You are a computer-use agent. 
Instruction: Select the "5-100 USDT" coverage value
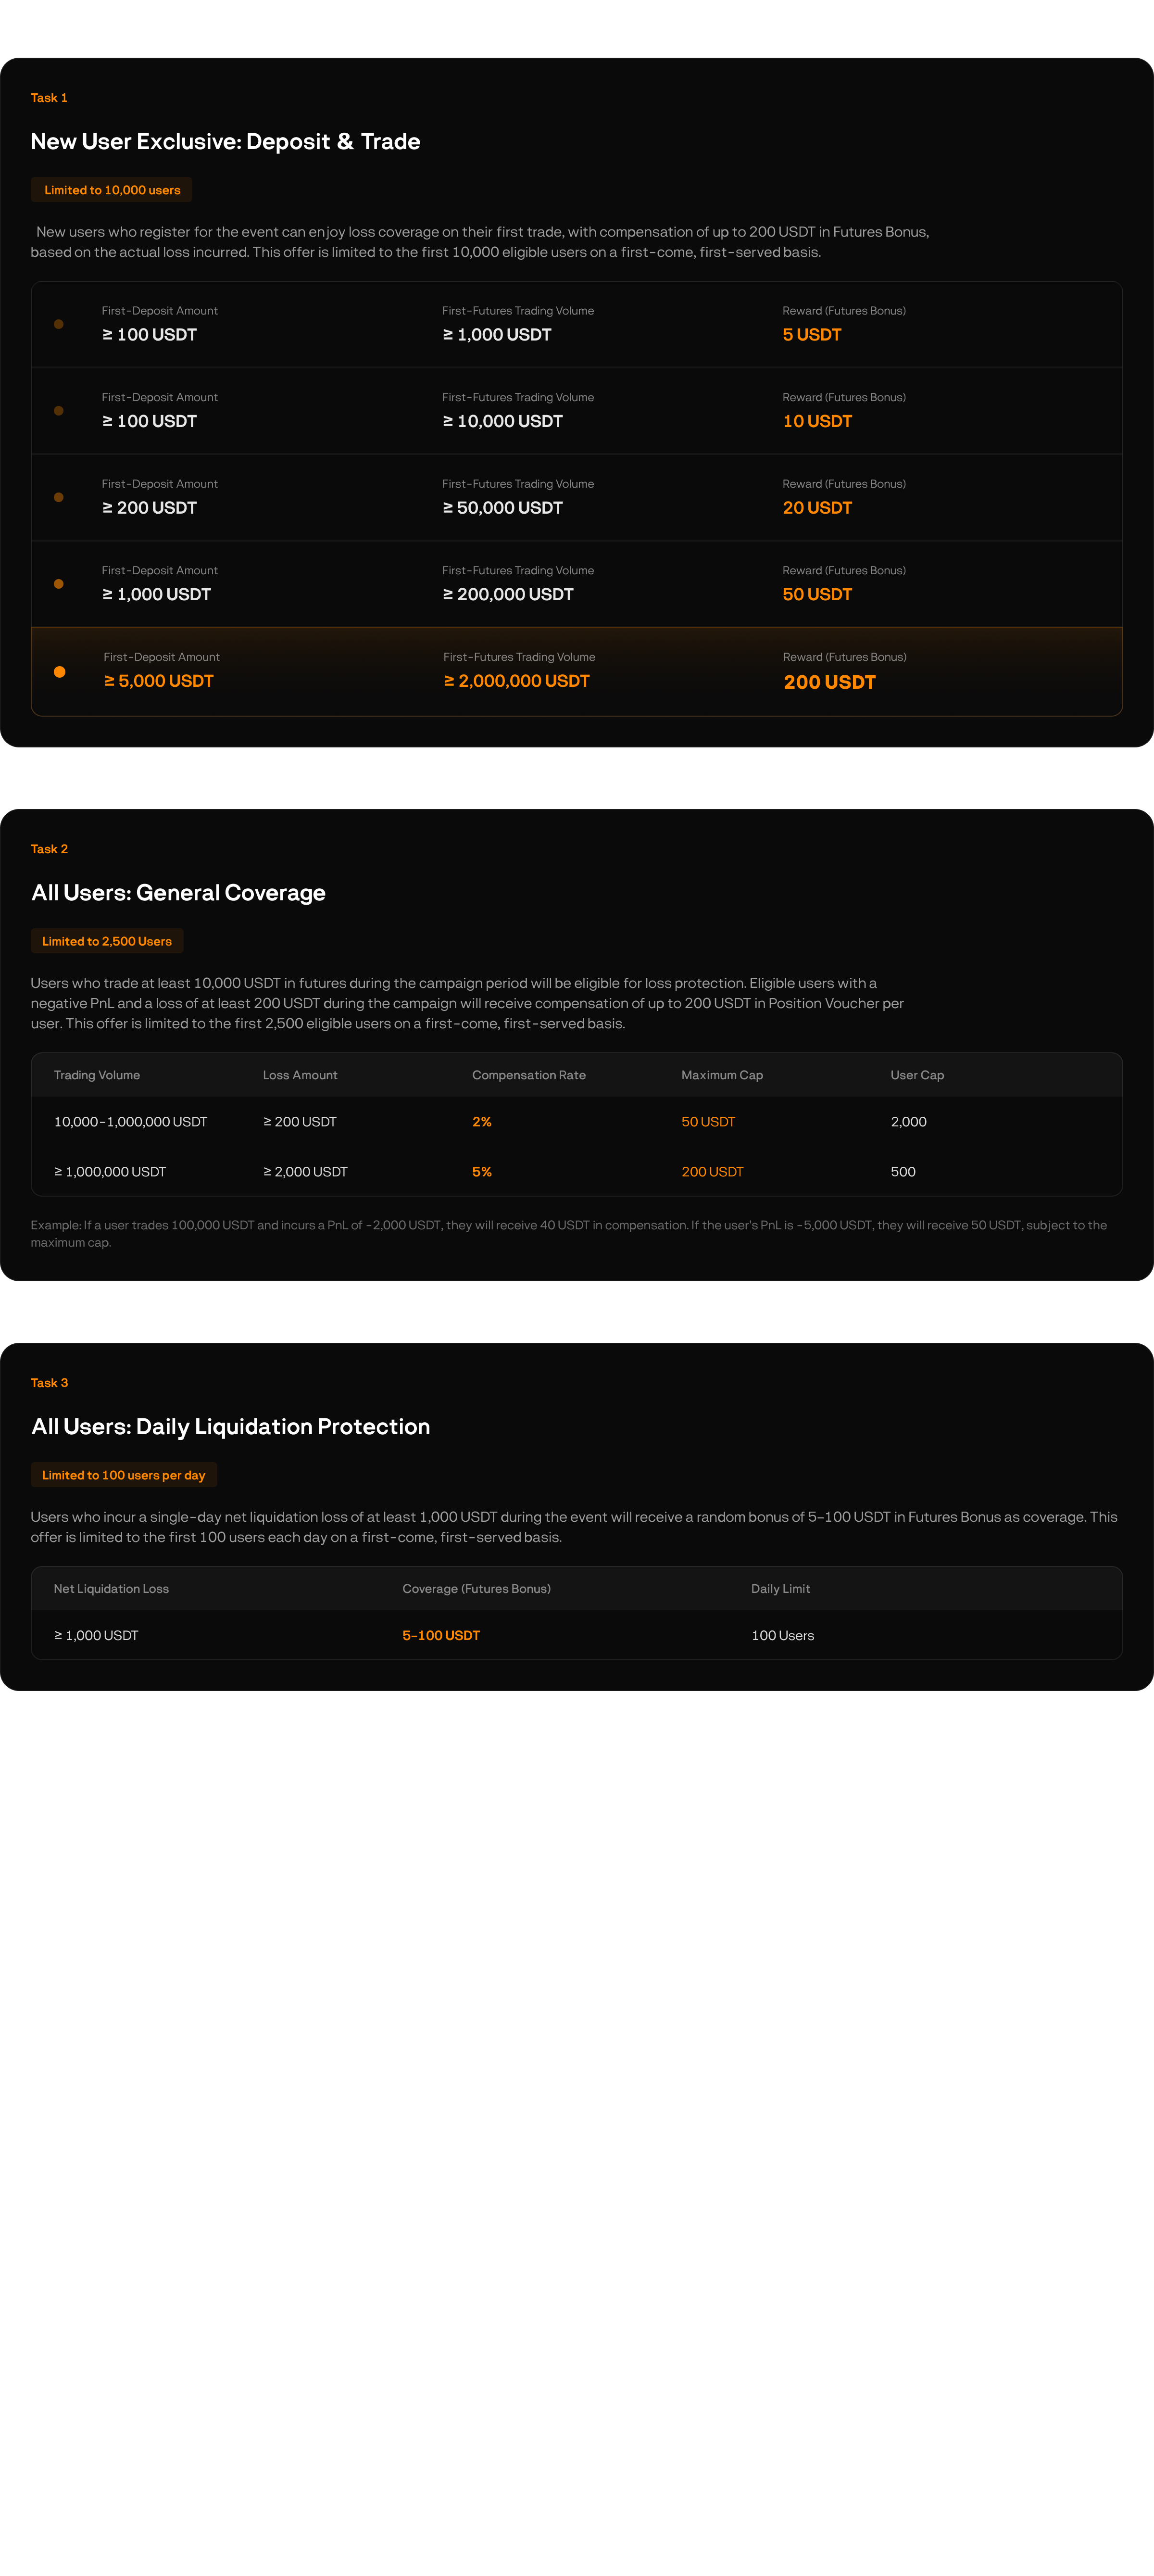(x=441, y=1636)
